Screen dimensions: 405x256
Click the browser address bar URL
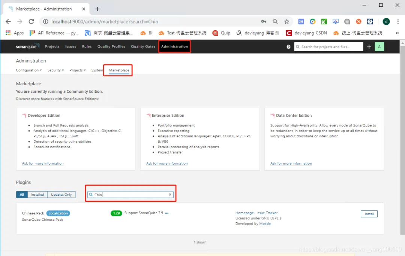click(x=105, y=22)
